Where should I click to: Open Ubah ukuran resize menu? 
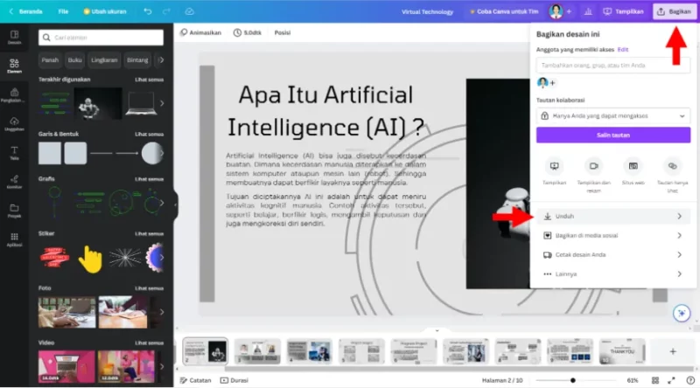click(105, 11)
